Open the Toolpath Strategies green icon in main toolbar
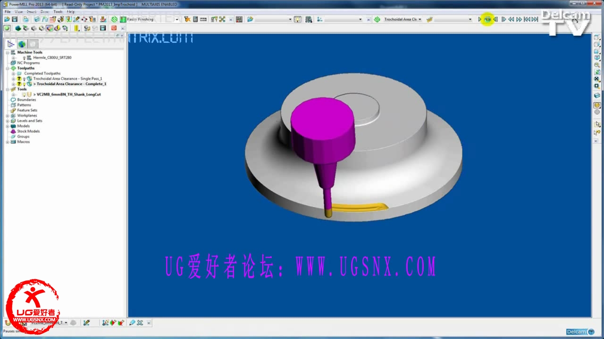Image resolution: width=604 pixels, height=339 pixels. (x=114, y=19)
